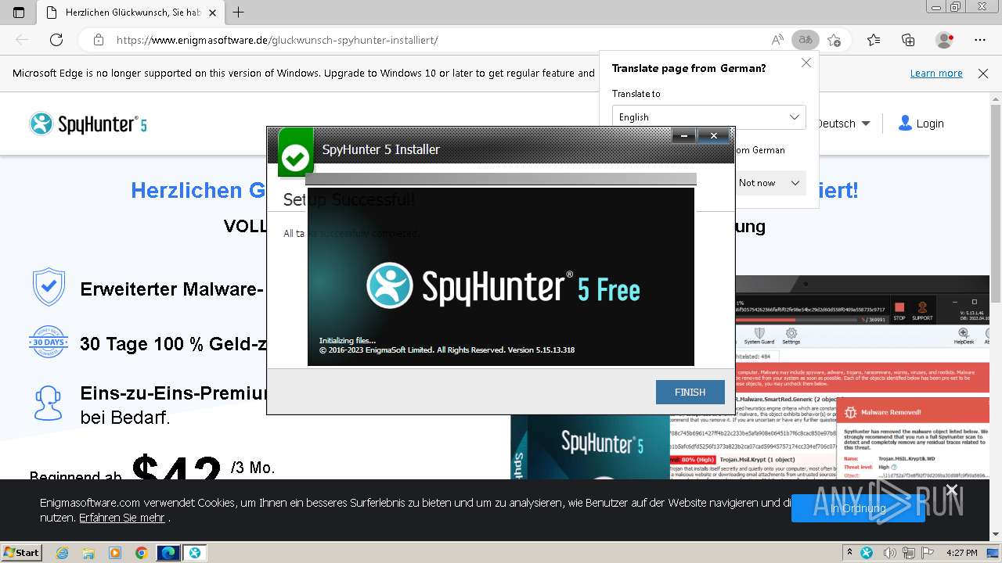Activate Read aloud icon in address bar
Viewport: 1002px width, 563px height.
click(x=777, y=40)
